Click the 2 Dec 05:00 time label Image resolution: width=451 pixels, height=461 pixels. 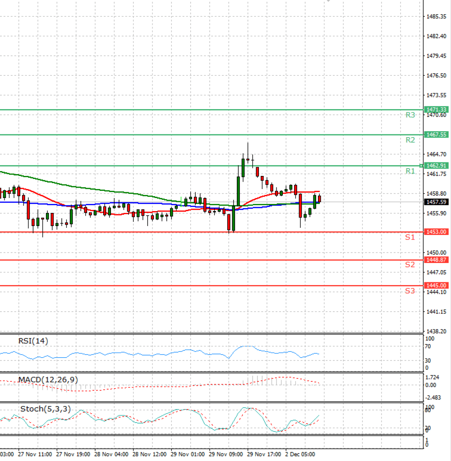pyautogui.click(x=300, y=454)
